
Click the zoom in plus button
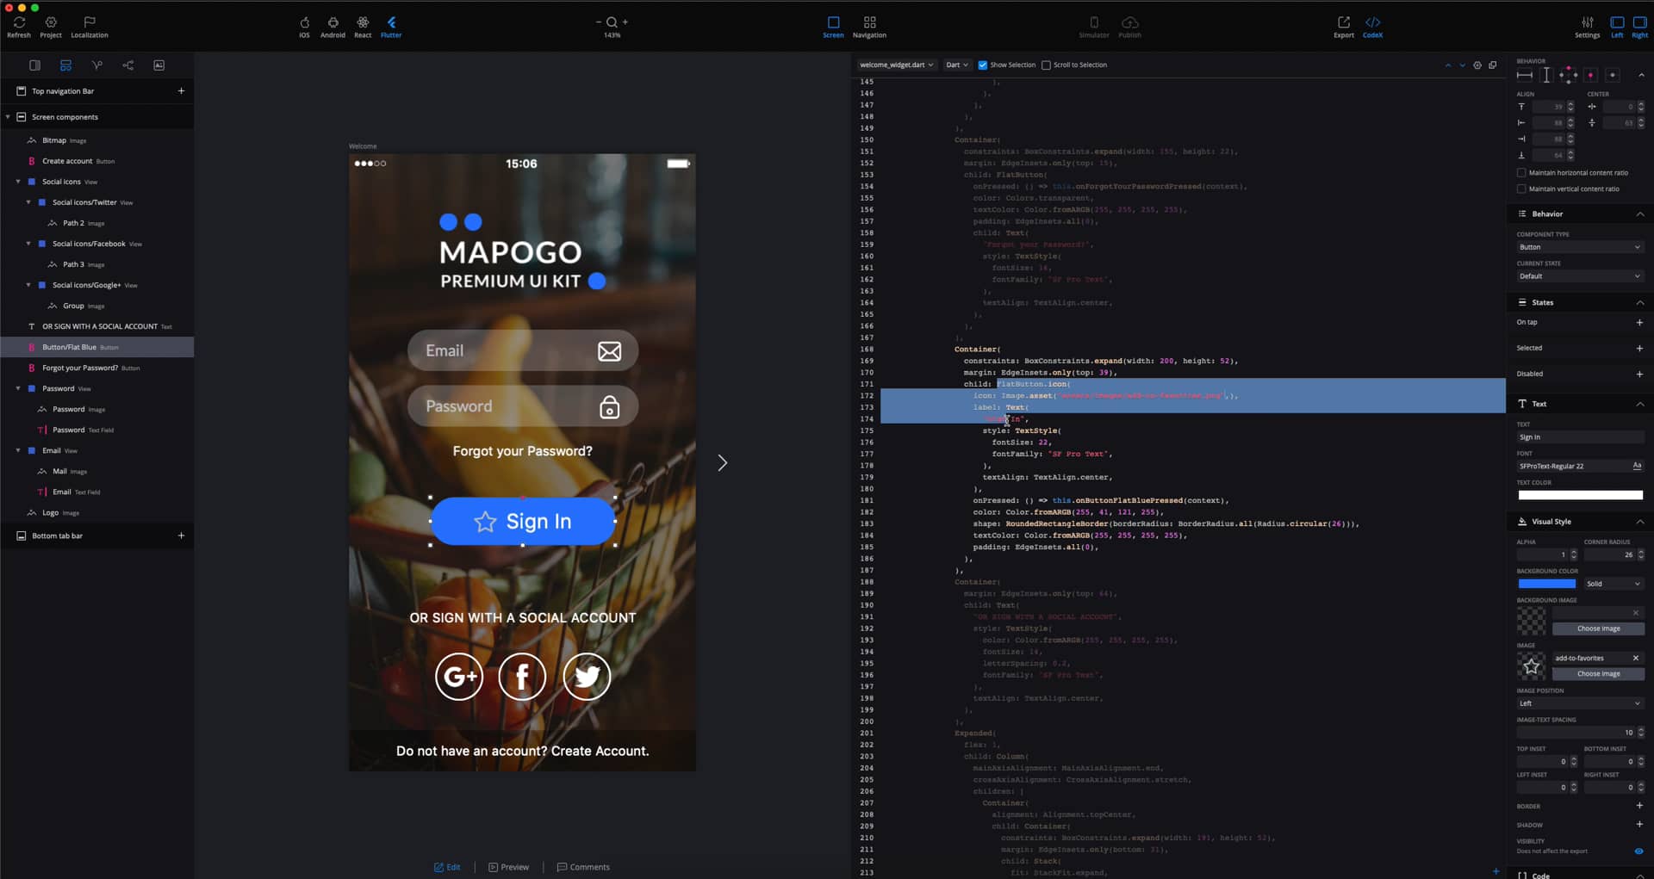pyautogui.click(x=625, y=22)
